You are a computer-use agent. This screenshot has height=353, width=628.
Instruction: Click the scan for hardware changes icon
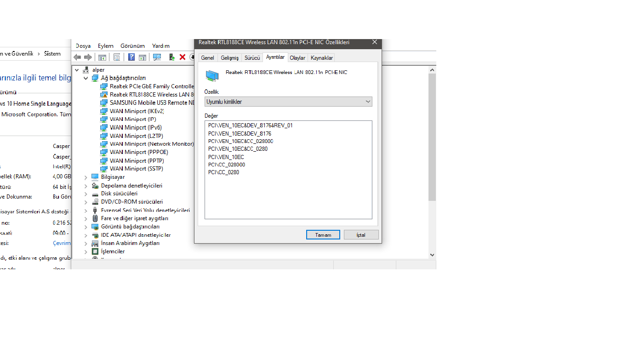(x=157, y=57)
